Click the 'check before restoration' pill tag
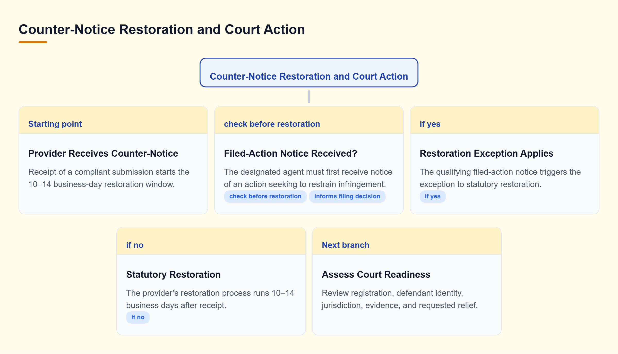The width and height of the screenshot is (618, 354). 265,196
